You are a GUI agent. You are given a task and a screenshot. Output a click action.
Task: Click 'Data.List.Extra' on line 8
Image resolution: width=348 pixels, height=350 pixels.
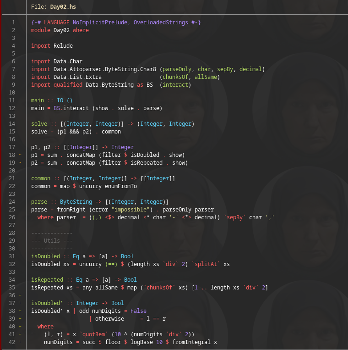[x=77, y=77]
